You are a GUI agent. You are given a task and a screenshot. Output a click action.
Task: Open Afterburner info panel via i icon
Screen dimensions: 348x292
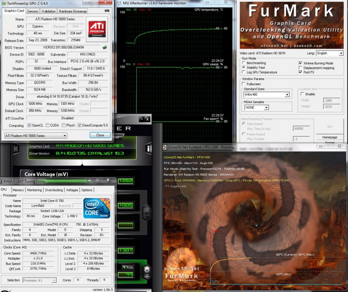tap(149, 148)
